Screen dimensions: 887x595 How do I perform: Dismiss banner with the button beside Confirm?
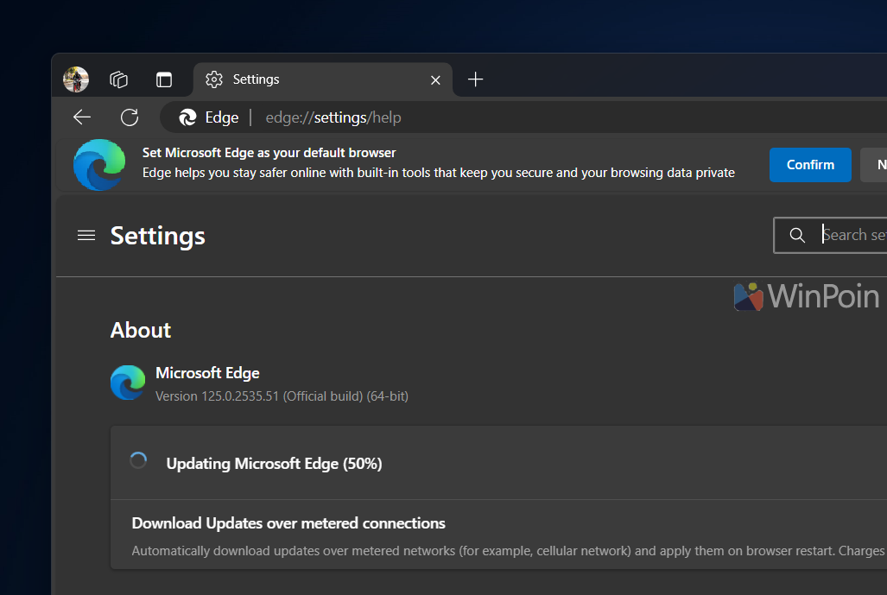tap(874, 165)
